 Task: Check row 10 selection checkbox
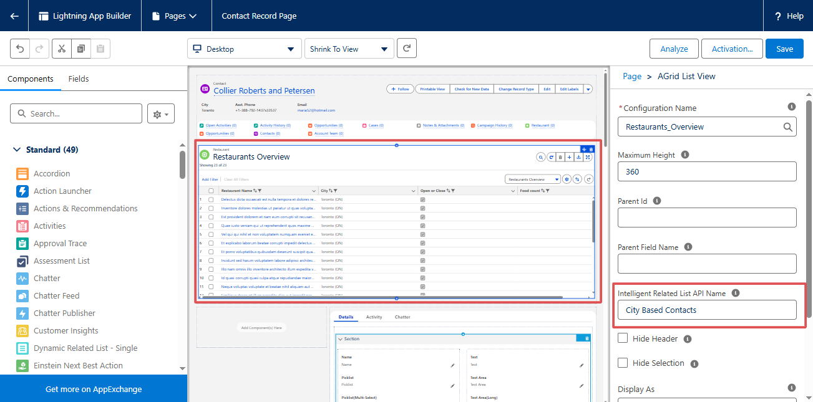tap(211, 278)
